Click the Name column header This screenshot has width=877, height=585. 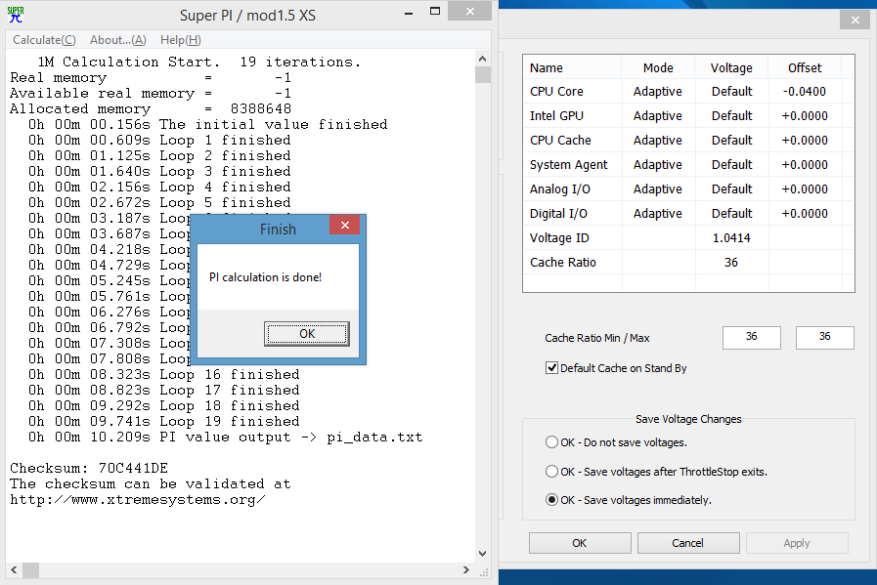click(x=572, y=67)
